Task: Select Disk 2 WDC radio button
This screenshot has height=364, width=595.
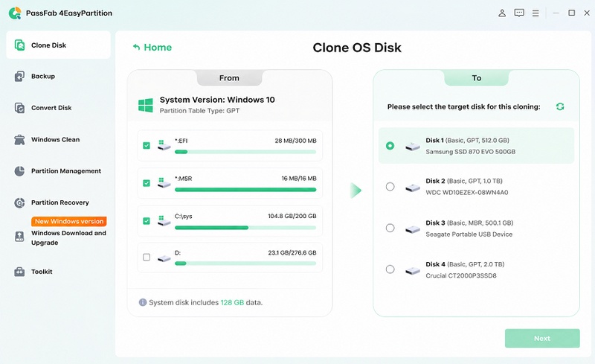Action: pyautogui.click(x=390, y=187)
